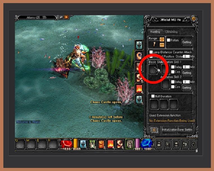Viewport: 214px width, 171px height.
Task: Pick the unnumbered helmet skill in skill list
Action: click(139, 45)
